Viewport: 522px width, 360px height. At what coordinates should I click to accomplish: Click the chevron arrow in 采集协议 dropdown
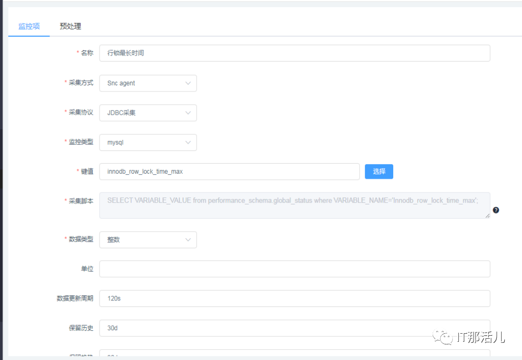188,113
